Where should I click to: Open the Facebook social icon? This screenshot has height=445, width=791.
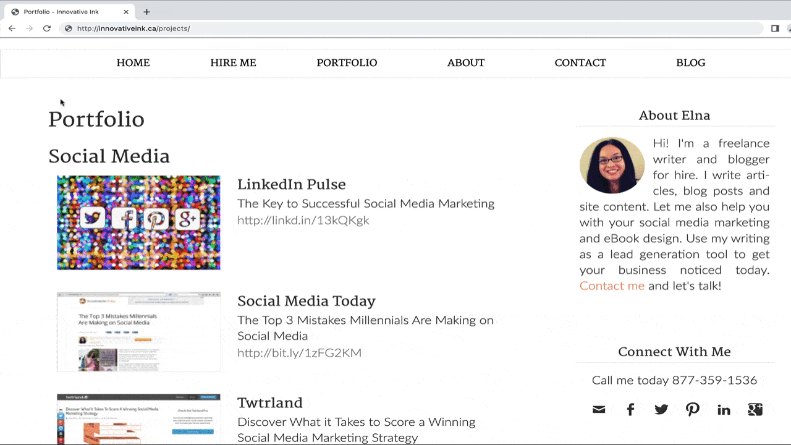[630, 410]
